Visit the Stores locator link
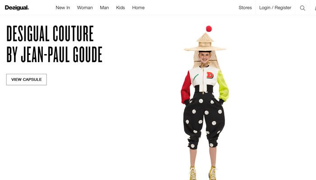 pyautogui.click(x=245, y=8)
